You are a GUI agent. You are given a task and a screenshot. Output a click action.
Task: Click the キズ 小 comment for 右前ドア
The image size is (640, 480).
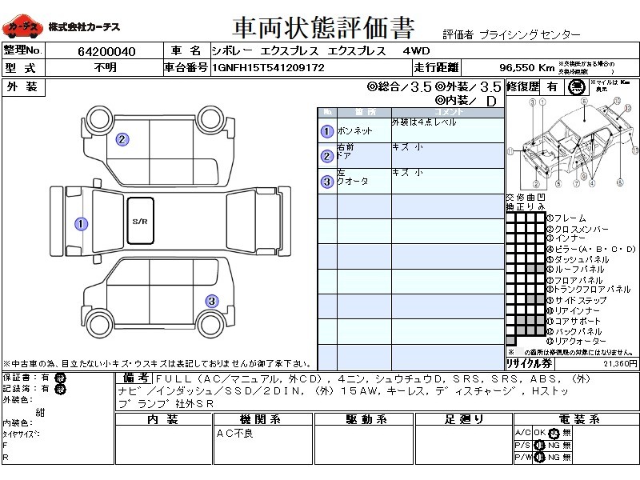(408, 148)
